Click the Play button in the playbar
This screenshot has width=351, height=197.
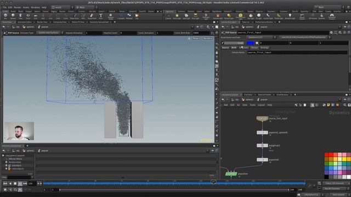20,183
